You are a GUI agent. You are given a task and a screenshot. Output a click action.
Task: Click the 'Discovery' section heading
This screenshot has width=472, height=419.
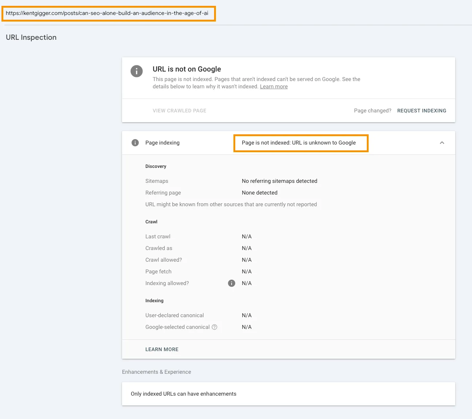[x=156, y=166]
